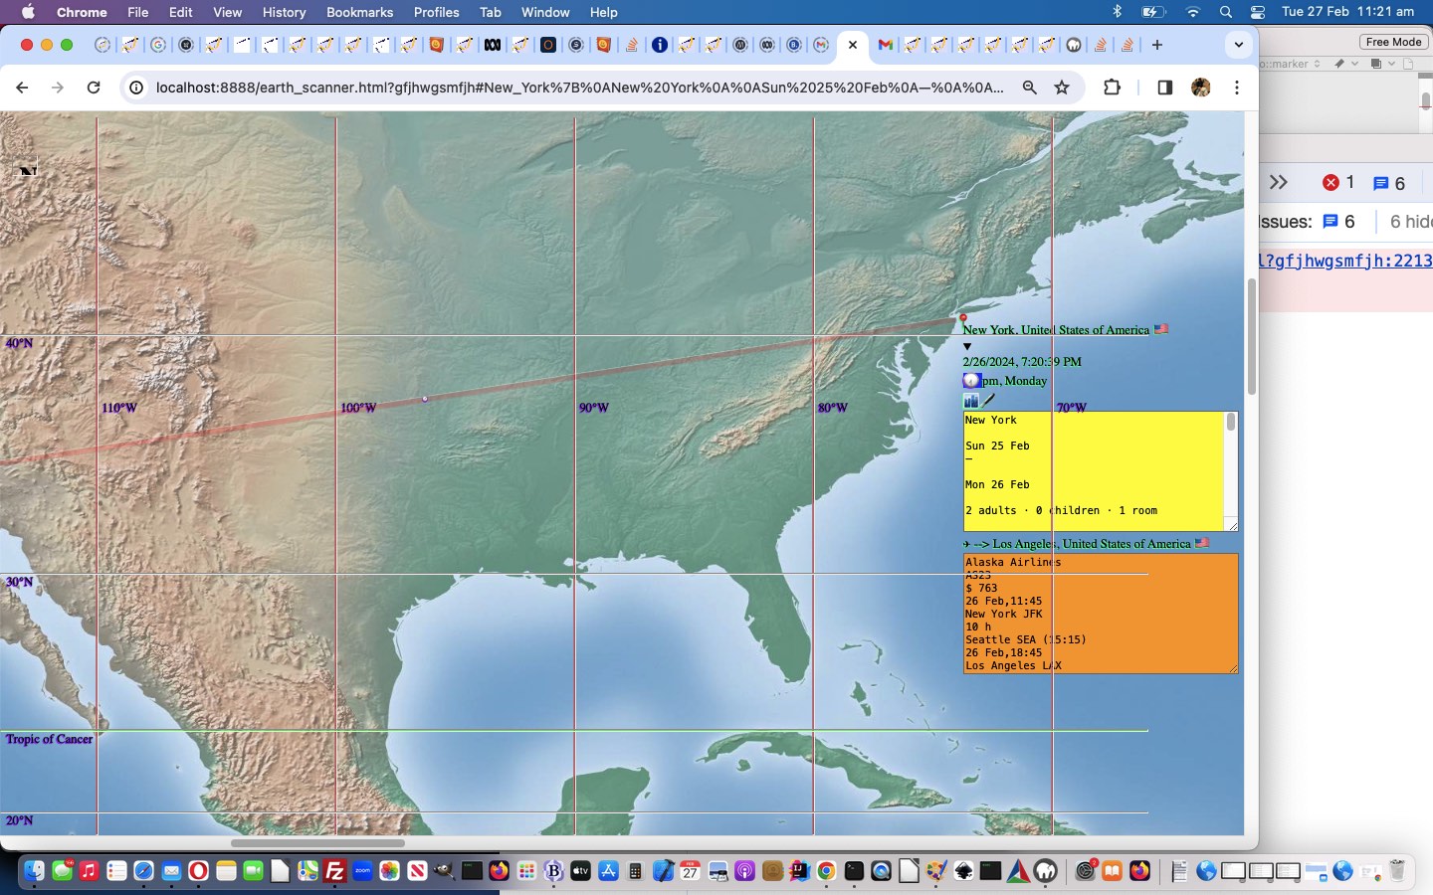The width and height of the screenshot is (1433, 895).
Task: Click the page's horizontal scrollbar thumb
Action: click(317, 843)
